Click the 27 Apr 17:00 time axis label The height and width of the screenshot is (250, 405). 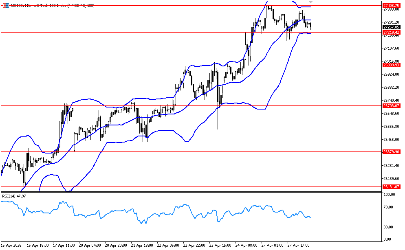click(x=299, y=246)
